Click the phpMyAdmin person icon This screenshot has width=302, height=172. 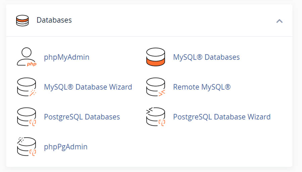point(26,57)
